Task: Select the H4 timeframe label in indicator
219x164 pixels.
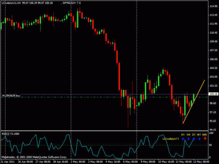Action: 189,135
